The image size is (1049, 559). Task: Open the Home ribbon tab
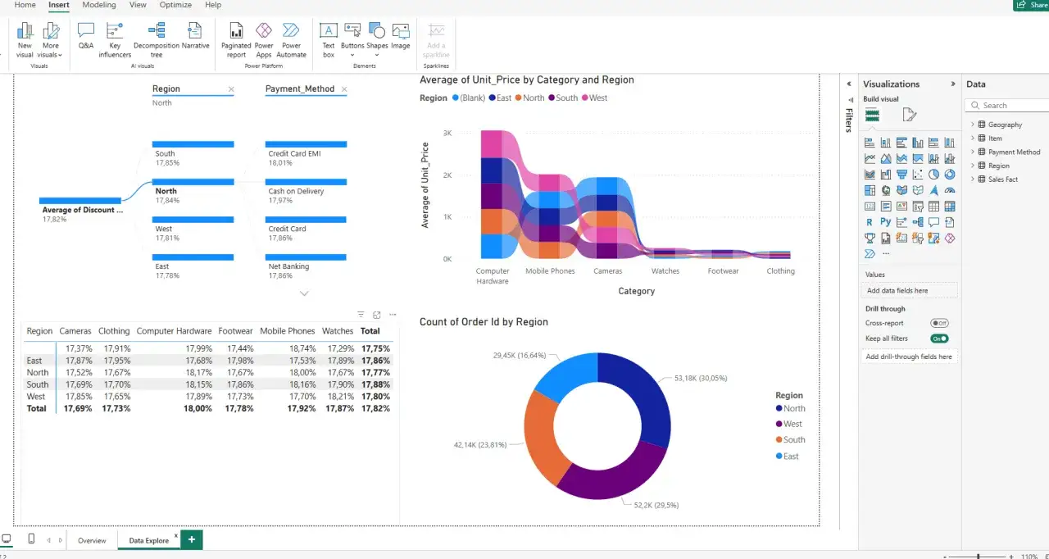click(x=25, y=5)
